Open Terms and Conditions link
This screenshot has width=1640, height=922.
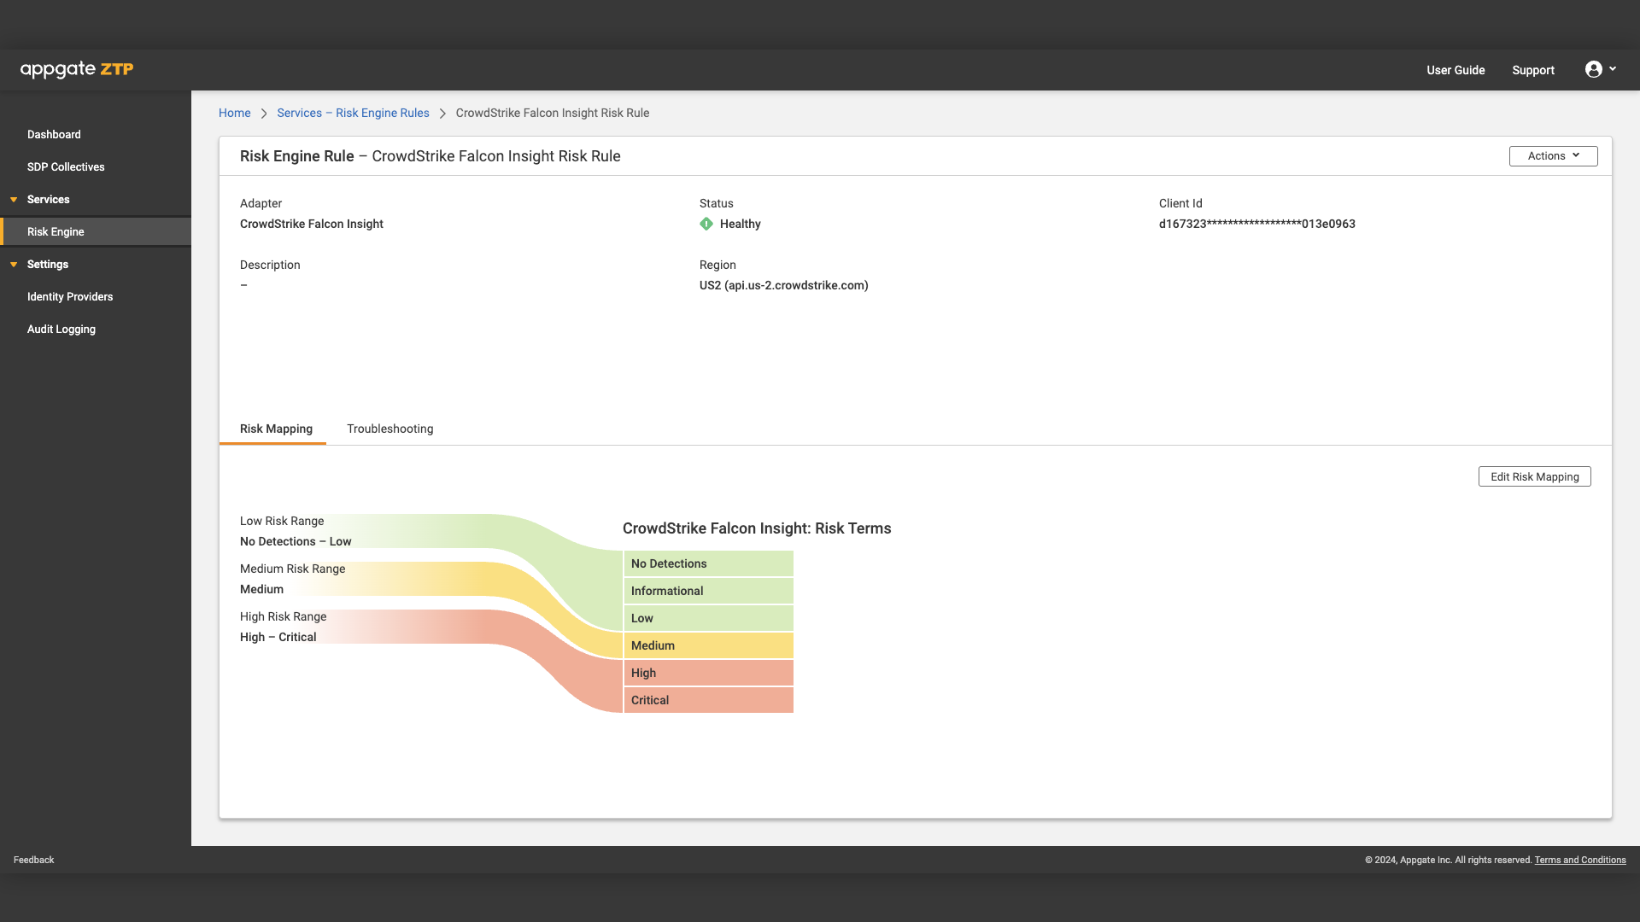click(x=1579, y=860)
